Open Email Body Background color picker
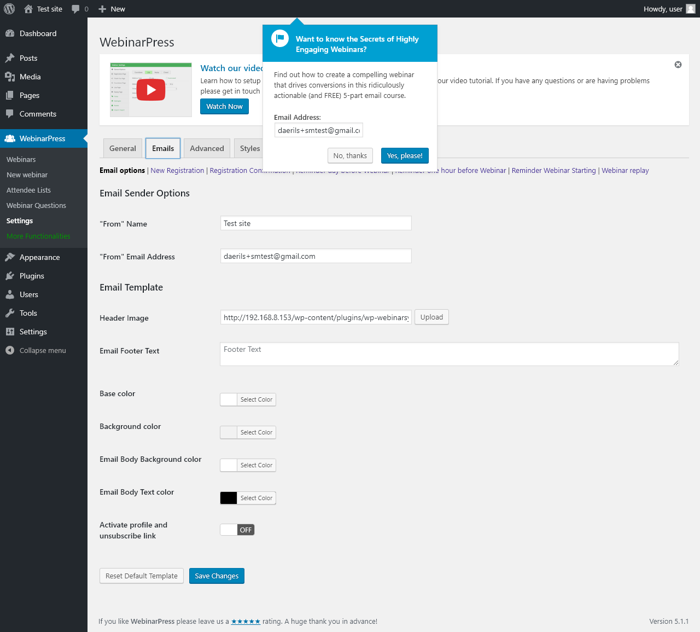The width and height of the screenshot is (700, 632). point(248,465)
